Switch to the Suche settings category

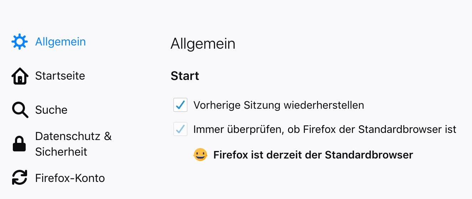(51, 110)
